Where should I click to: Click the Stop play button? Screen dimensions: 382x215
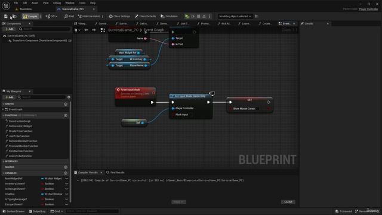[199, 16]
